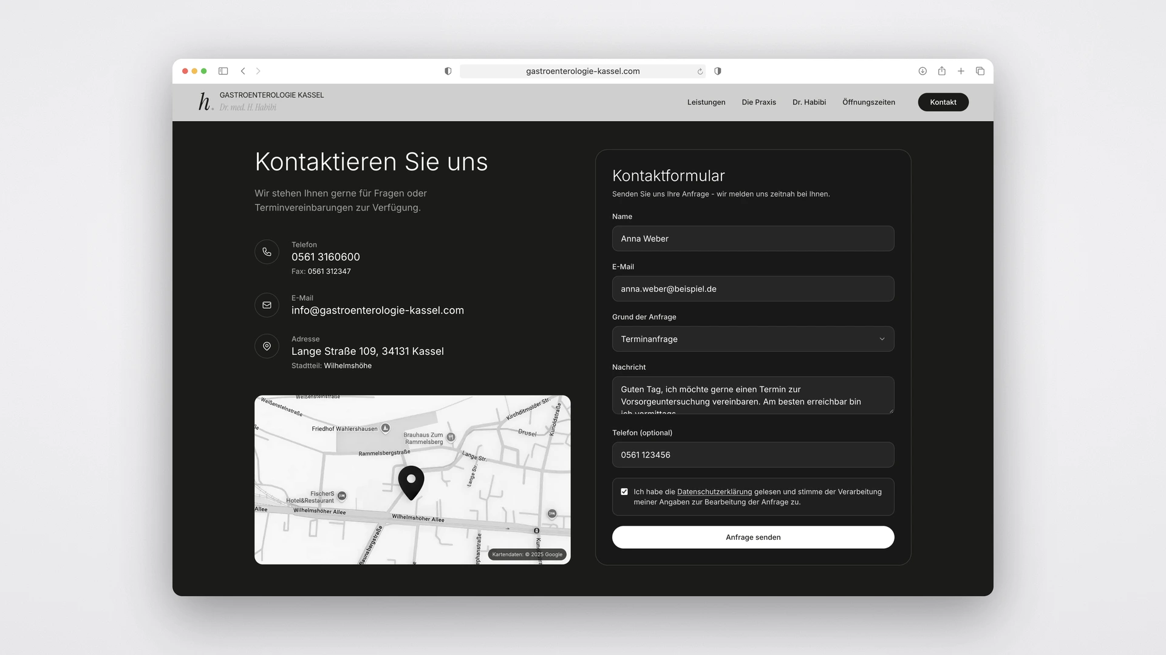1166x655 pixels.
Task: Click the privacy shield icon left of address bar
Action: point(448,71)
